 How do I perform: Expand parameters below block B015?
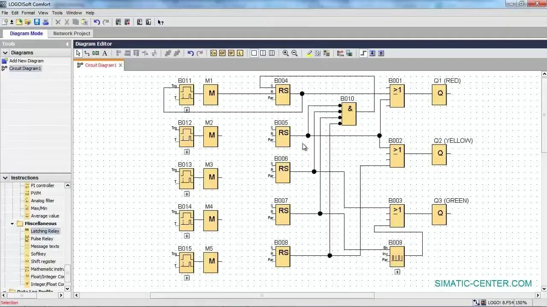pyautogui.click(x=187, y=278)
